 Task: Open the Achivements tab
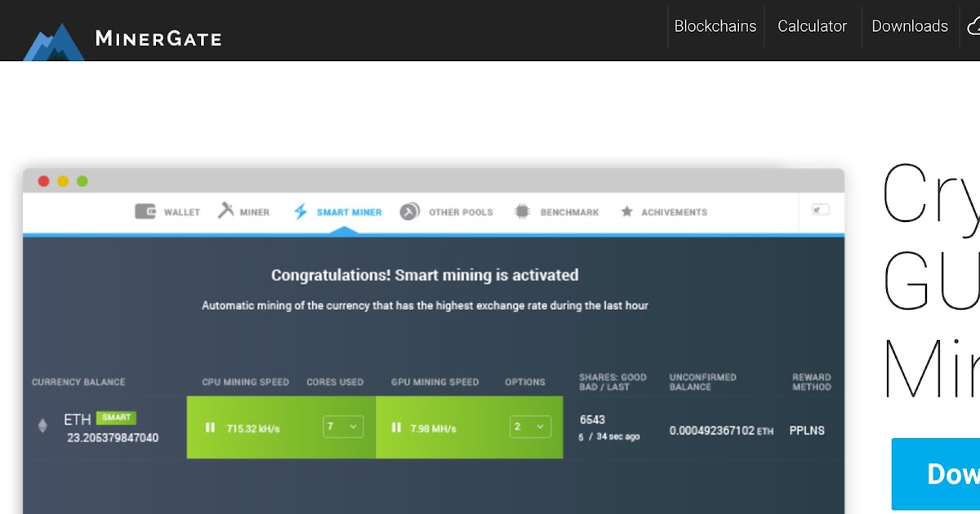coord(674,212)
